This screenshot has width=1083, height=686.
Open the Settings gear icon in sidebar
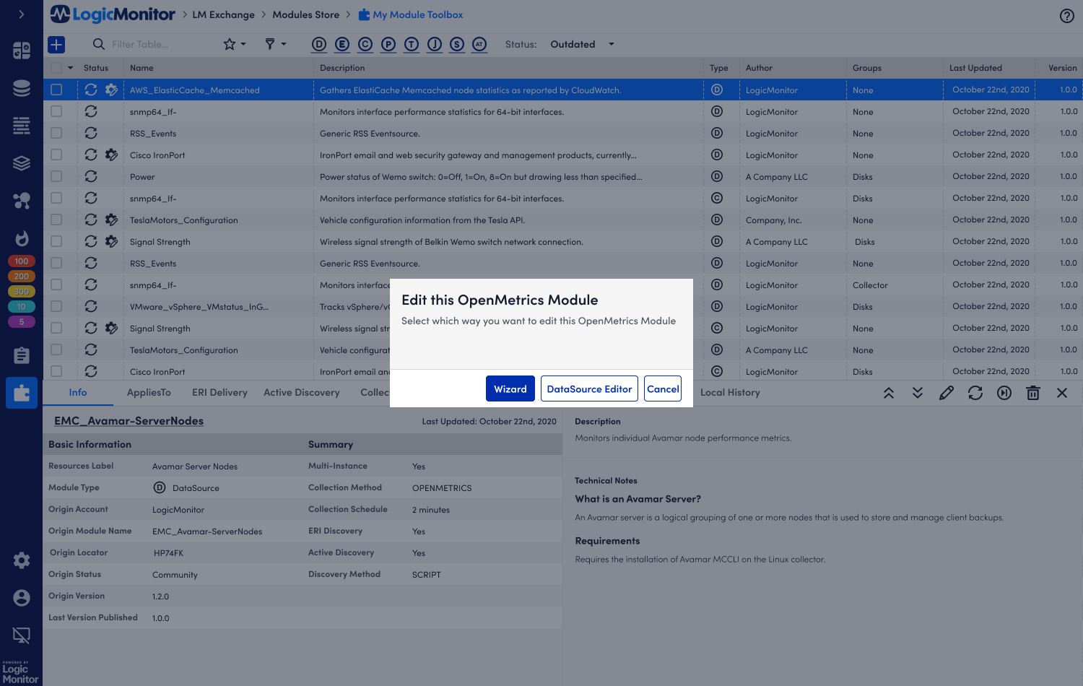[22, 560]
